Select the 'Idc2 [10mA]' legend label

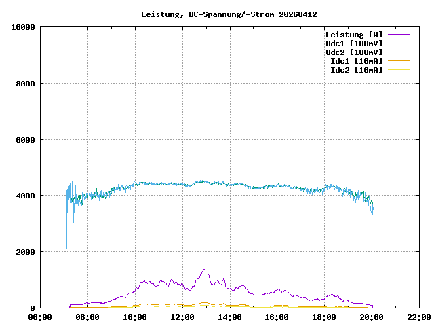click(356, 70)
